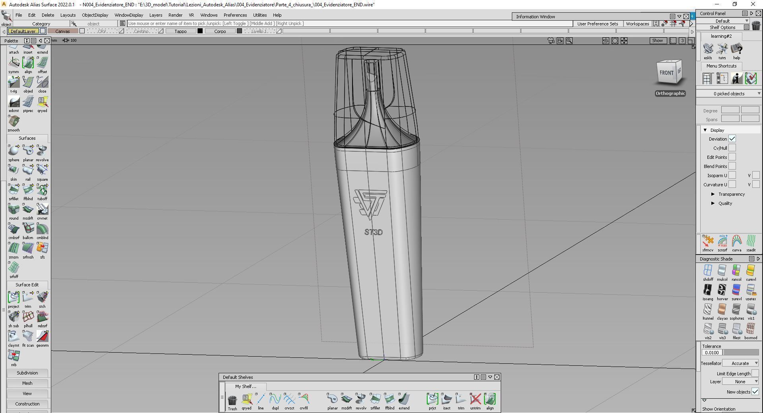This screenshot has height=413, width=763.
Task: Pick the claymt tool
Action: [x=14, y=336]
